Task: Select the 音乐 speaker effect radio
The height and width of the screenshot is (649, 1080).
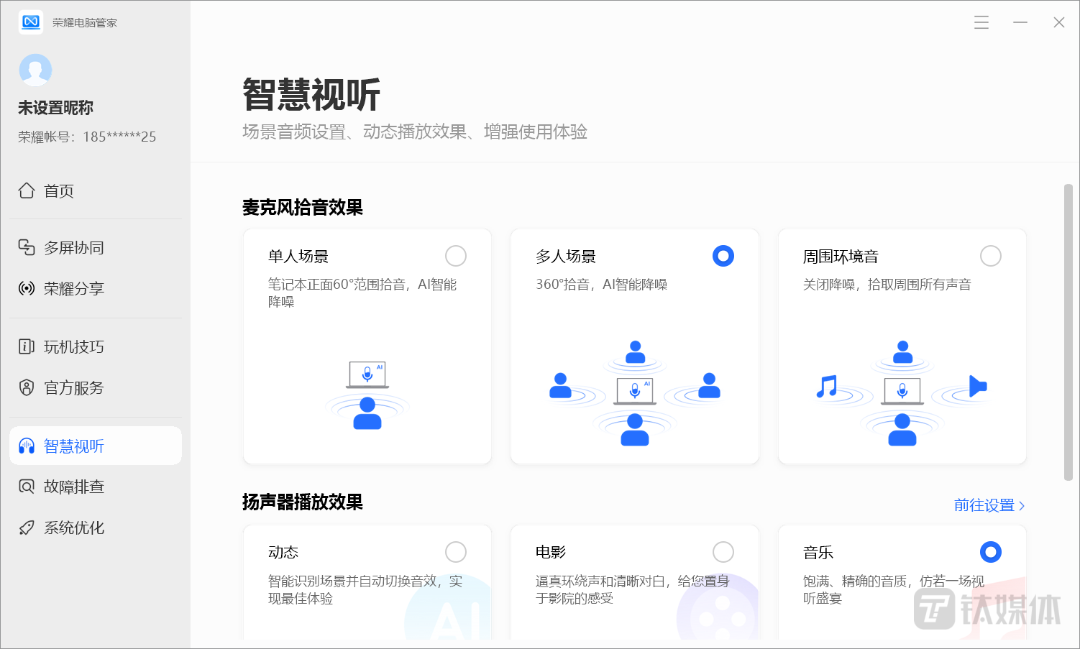Action: [x=991, y=552]
